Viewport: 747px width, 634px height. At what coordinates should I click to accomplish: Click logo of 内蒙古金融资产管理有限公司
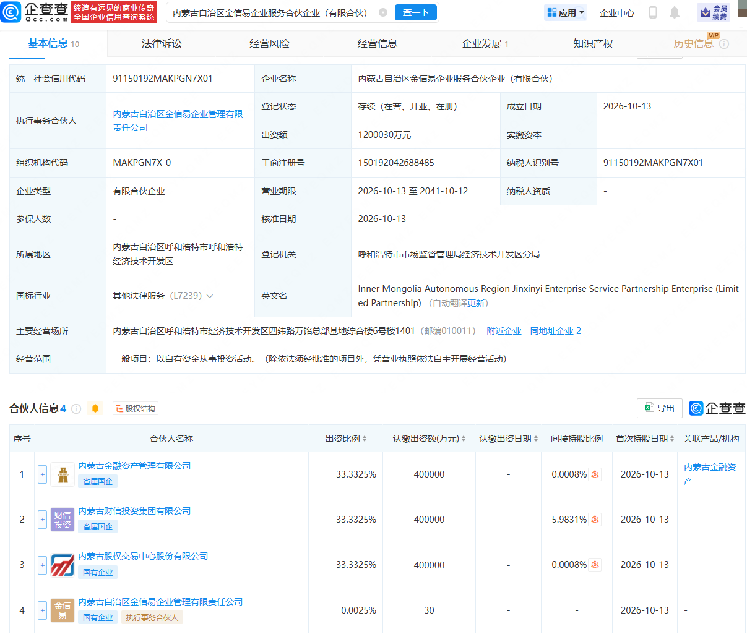click(x=63, y=474)
